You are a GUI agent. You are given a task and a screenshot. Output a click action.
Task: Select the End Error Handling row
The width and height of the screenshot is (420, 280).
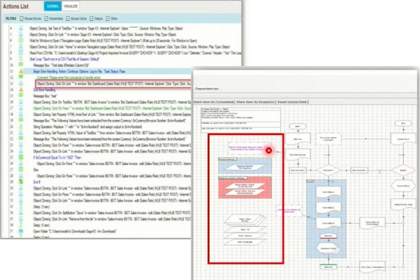pyautogui.click(x=44, y=90)
